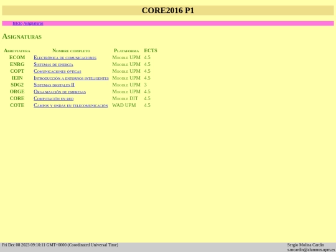Select the ECOM abbreviation cell

(x=17, y=57)
